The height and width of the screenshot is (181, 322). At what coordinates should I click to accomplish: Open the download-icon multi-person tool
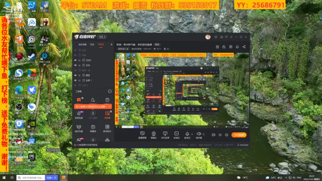click(x=93, y=115)
